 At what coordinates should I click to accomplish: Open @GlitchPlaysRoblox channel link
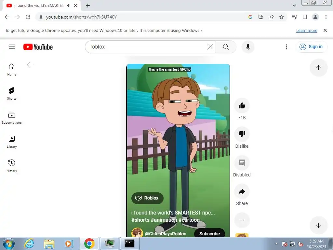click(166, 234)
